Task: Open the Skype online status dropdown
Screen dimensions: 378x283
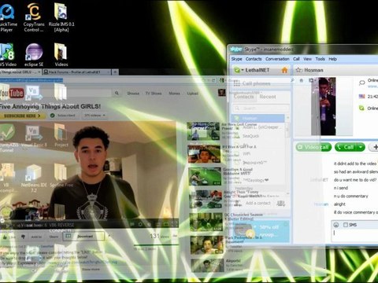Action: tap(239, 70)
